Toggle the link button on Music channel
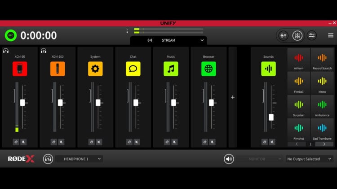 (x=167, y=142)
